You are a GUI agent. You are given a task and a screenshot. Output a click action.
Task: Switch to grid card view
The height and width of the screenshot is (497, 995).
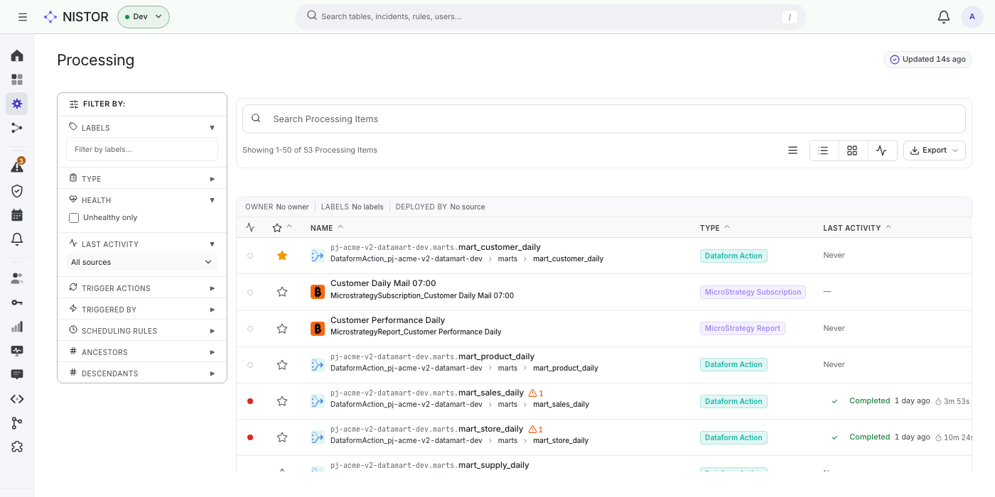click(853, 151)
